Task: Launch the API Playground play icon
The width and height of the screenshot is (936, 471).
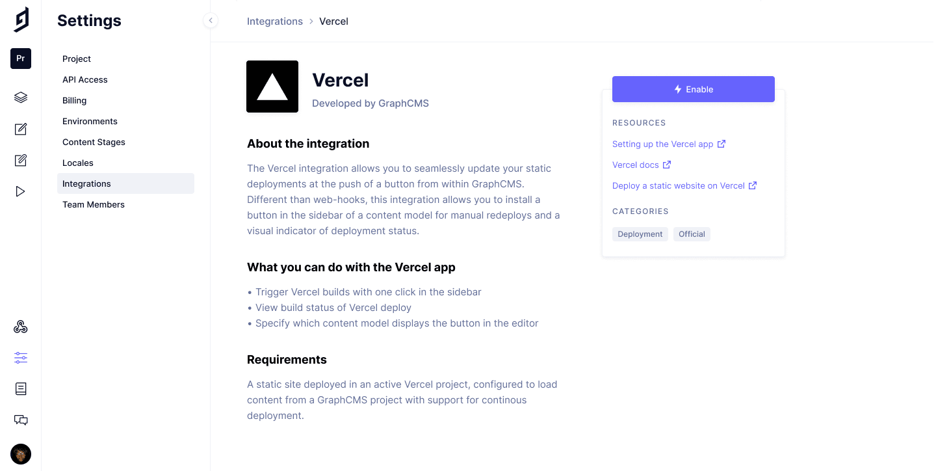Action: 21,191
